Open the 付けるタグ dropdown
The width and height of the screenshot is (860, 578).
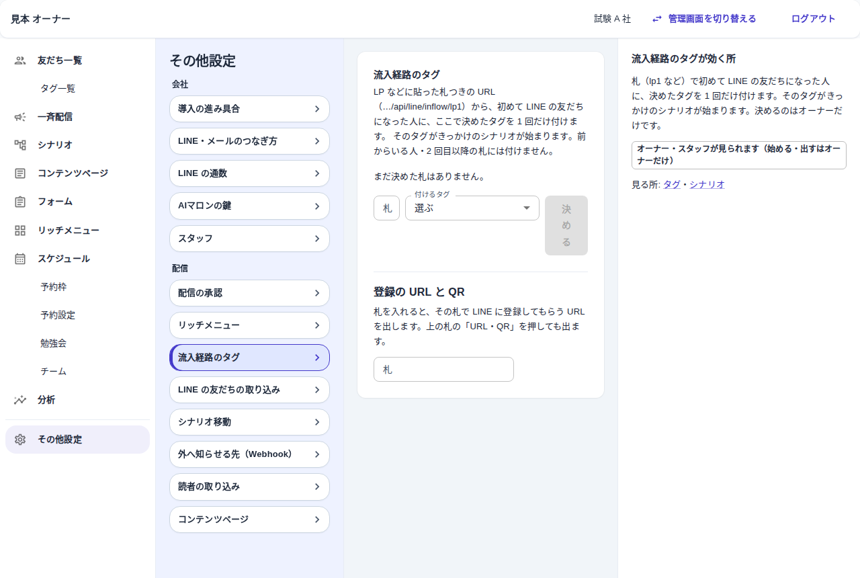pyautogui.click(x=472, y=208)
